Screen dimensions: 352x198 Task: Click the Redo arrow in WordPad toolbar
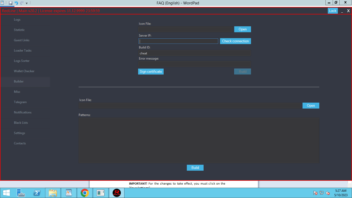pos(22,3)
